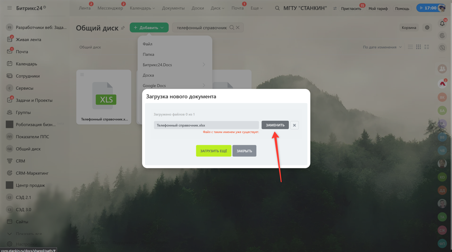This screenshot has height=252, width=452.
Task: Select Папка from the add menu
Action: click(149, 54)
